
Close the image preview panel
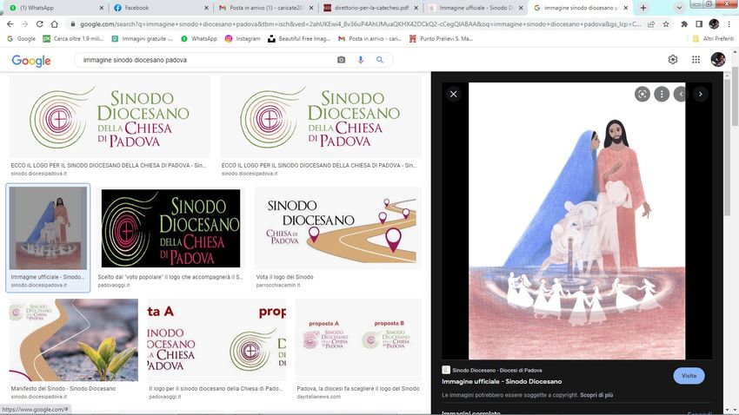(453, 94)
